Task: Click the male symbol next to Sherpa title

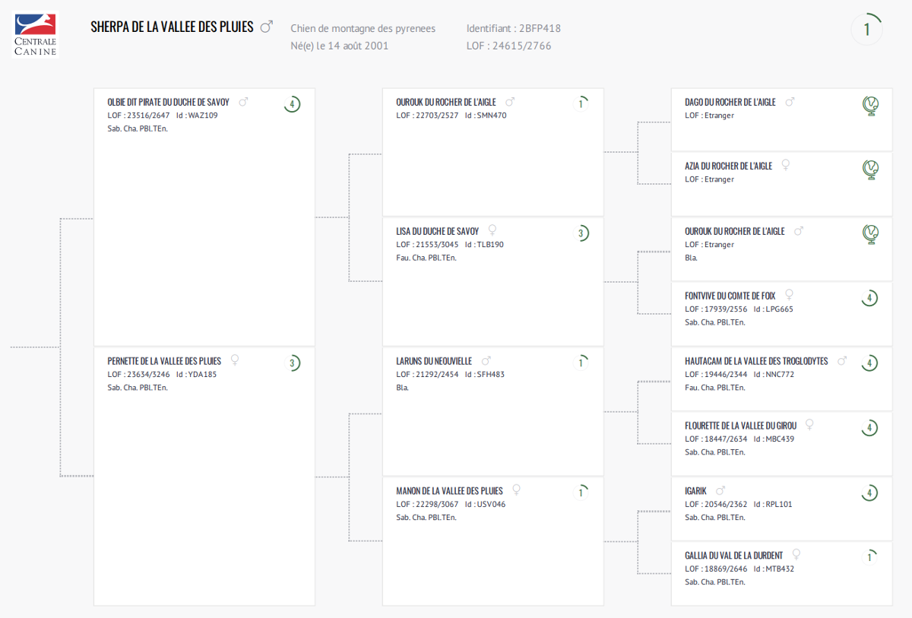Action: (x=266, y=27)
